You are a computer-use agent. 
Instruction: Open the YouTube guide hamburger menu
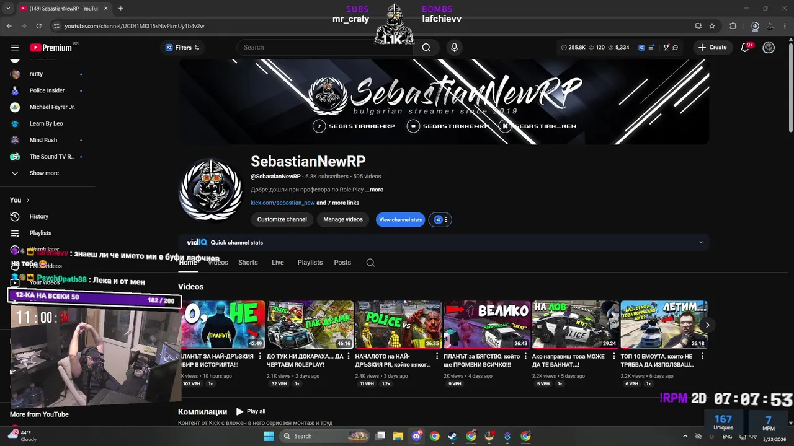pos(15,48)
